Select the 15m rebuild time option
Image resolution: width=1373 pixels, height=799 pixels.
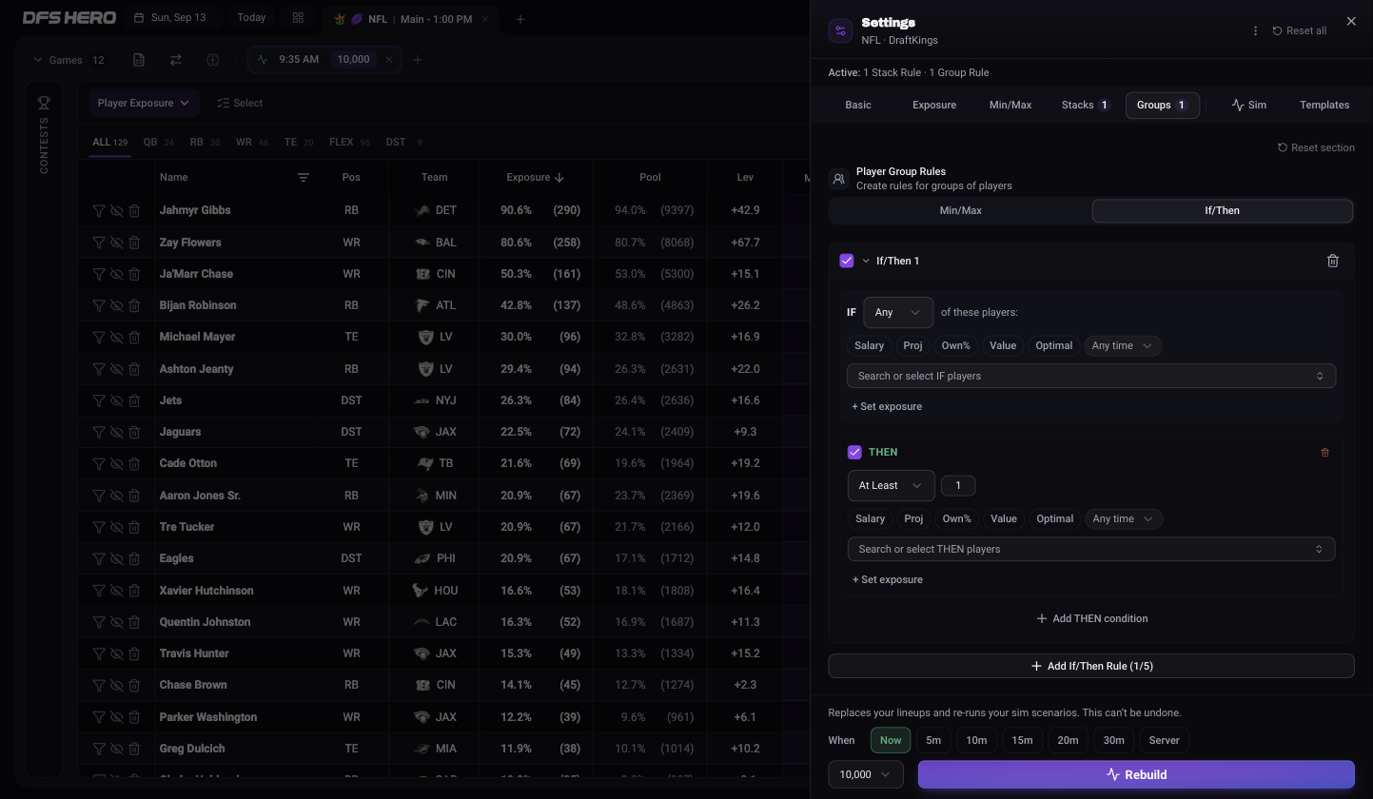pyautogui.click(x=1022, y=740)
